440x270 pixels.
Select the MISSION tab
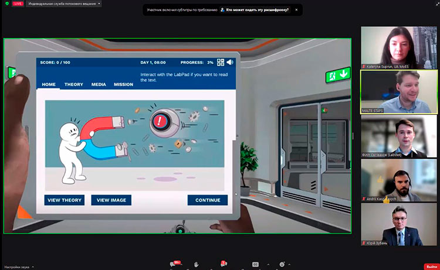(x=123, y=84)
